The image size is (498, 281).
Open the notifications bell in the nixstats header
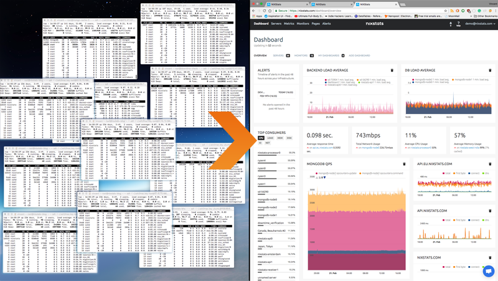(450, 24)
